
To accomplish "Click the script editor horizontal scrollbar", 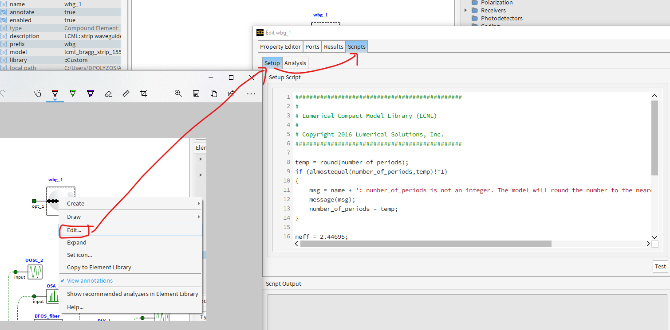I will coord(425,244).
